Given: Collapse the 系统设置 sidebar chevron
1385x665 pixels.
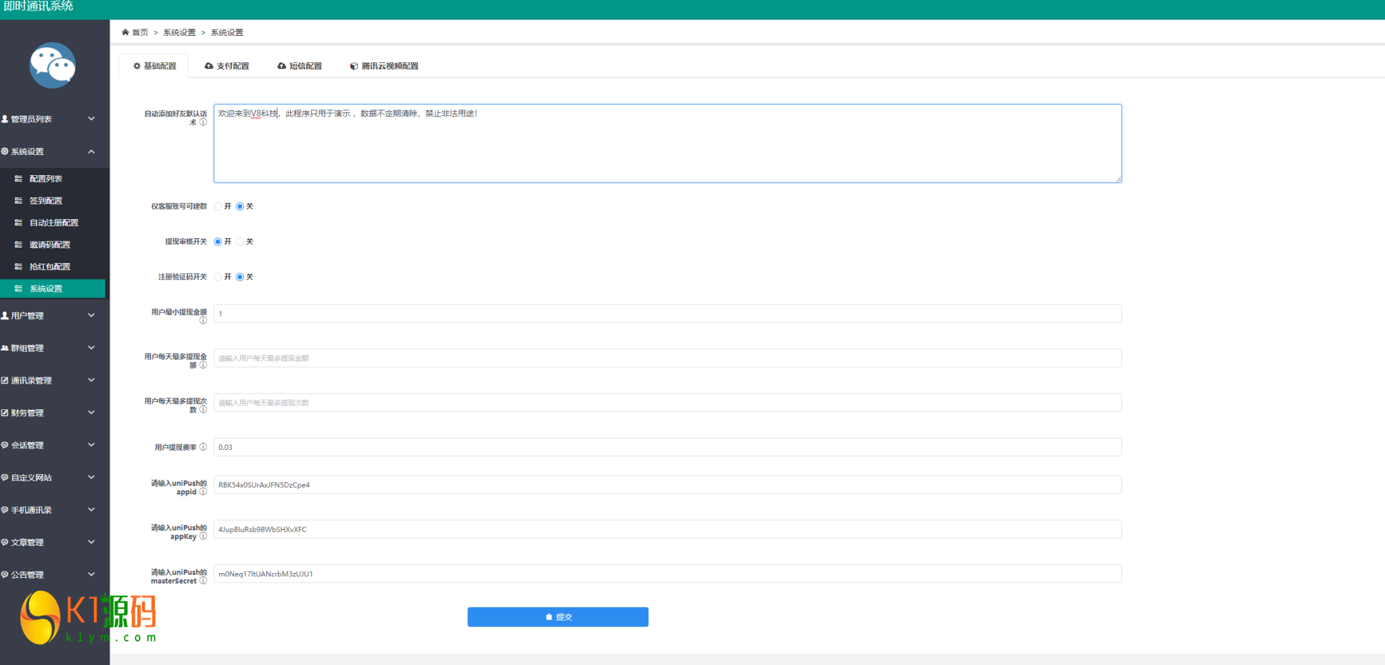Looking at the screenshot, I should coord(91,152).
